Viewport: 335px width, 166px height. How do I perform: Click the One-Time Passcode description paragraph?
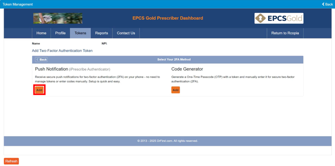[233, 79]
